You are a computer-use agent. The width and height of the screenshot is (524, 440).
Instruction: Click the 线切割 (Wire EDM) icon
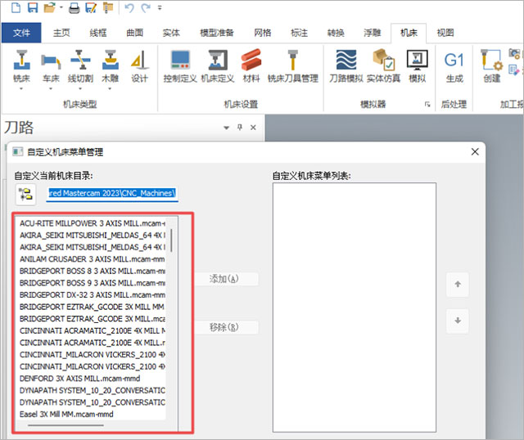[80, 64]
